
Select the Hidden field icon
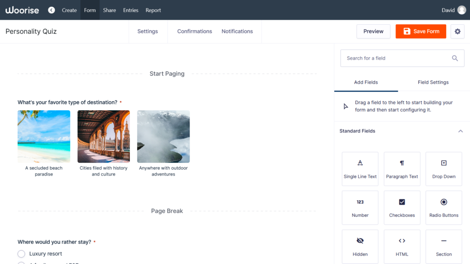[x=360, y=246]
